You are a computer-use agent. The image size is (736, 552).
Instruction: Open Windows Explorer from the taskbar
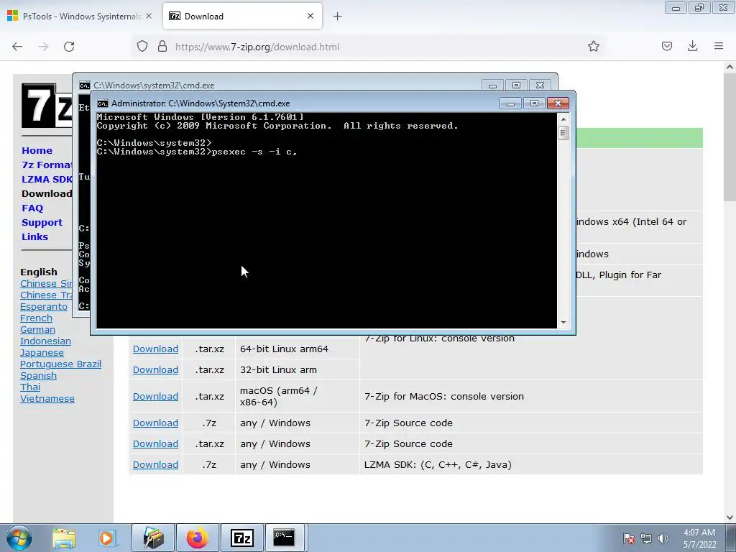coord(64,538)
